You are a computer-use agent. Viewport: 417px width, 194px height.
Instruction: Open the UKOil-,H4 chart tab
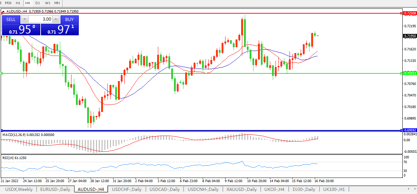[274, 189]
